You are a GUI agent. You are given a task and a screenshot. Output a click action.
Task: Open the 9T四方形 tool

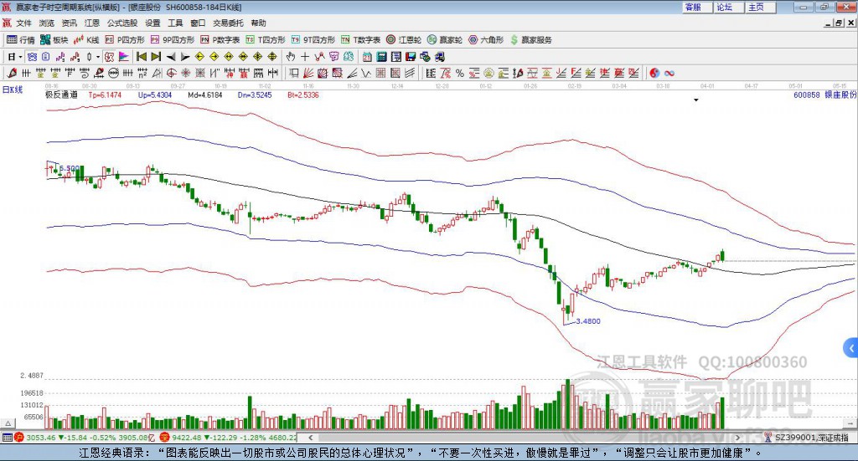313,40
